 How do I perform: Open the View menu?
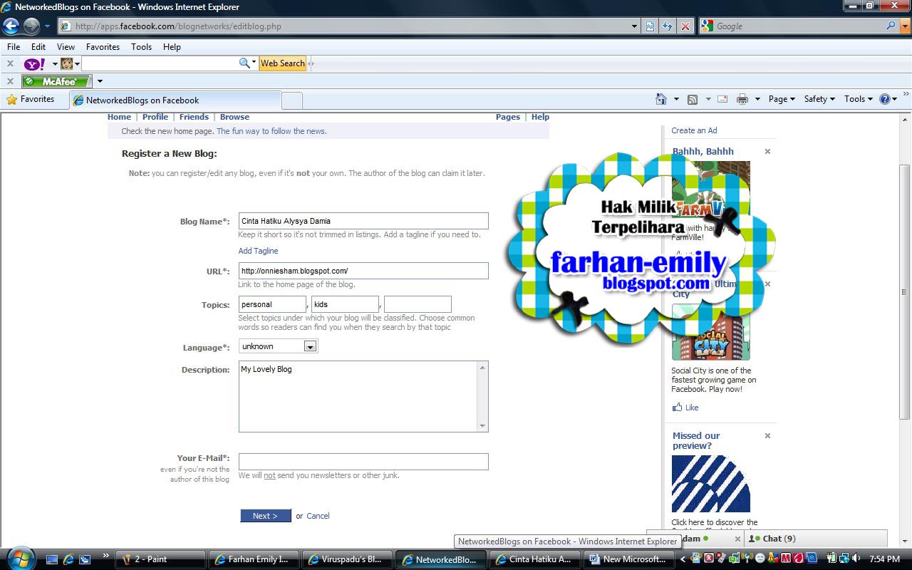66,46
